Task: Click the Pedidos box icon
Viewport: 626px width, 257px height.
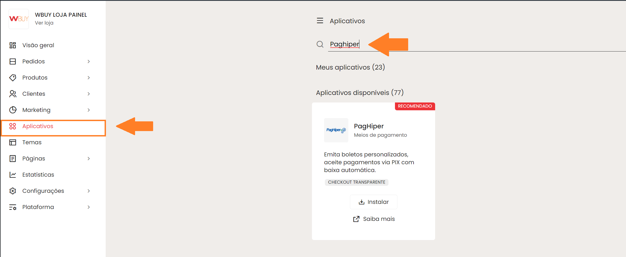Action: [x=13, y=61]
